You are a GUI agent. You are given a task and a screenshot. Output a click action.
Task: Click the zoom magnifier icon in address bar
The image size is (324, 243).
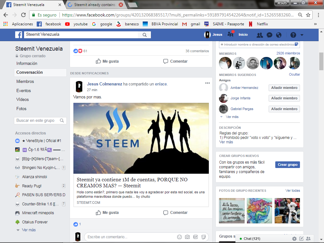[x=300, y=15]
